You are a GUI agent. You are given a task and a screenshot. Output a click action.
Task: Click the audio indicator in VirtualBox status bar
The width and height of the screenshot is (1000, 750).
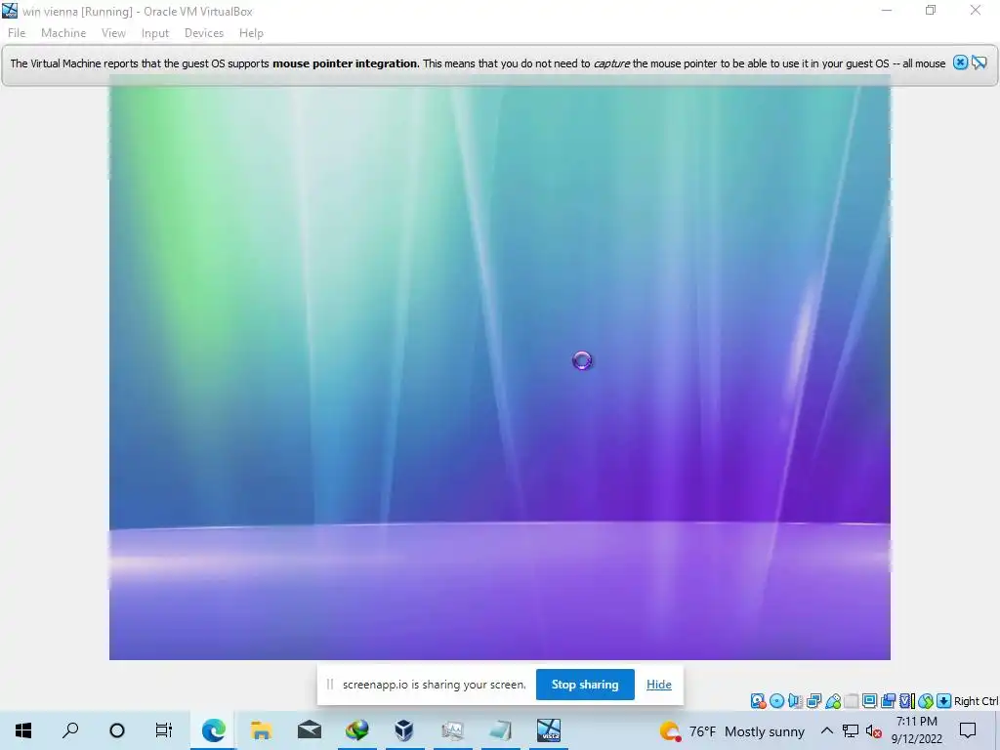(x=795, y=701)
